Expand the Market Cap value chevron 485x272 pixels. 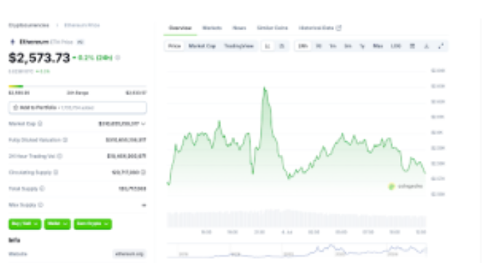143,123
